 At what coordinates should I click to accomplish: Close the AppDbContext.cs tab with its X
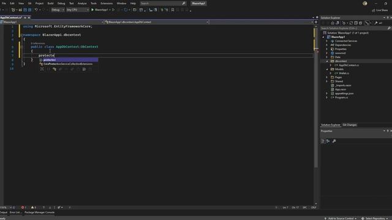[x=29, y=18]
